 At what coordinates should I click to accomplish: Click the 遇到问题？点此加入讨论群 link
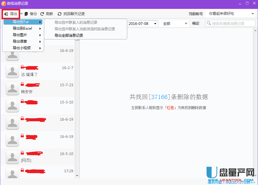tap(231, 182)
